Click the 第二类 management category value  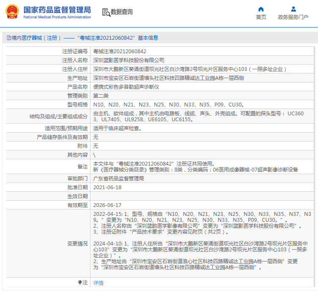coord(101,95)
